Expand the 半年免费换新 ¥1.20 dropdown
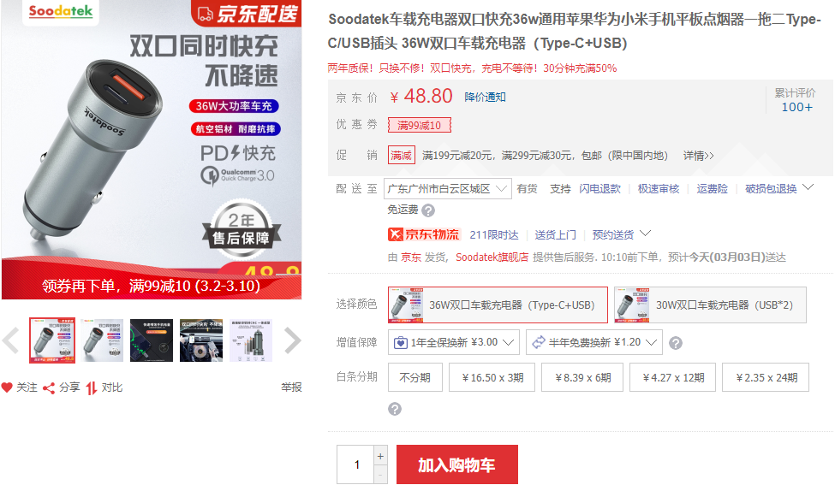Viewport: 835px width, 485px height. pos(594,342)
